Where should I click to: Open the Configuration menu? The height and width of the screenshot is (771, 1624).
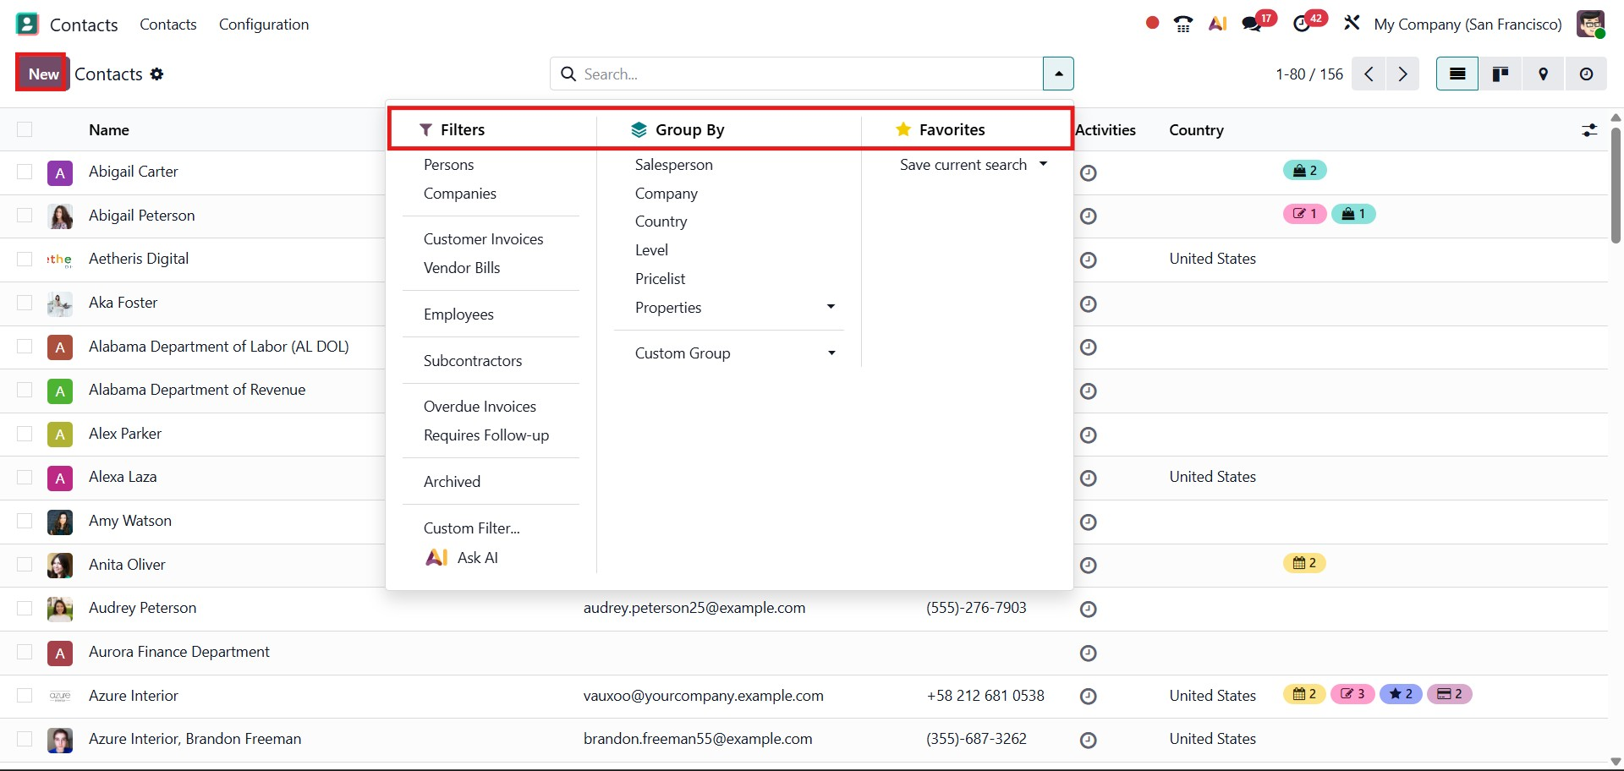tap(264, 25)
